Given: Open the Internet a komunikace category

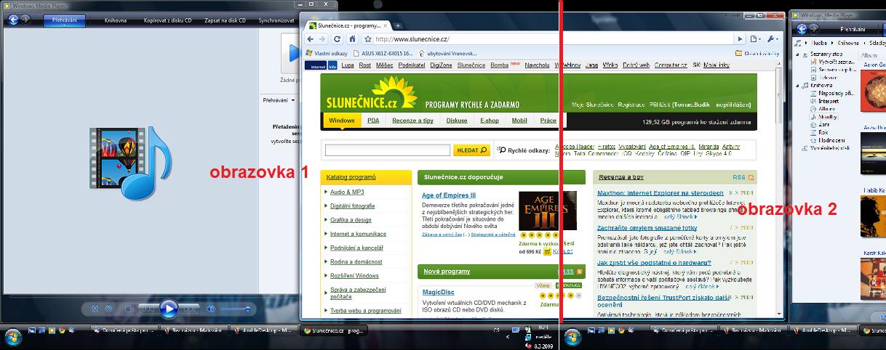Looking at the screenshot, I should 358,234.
